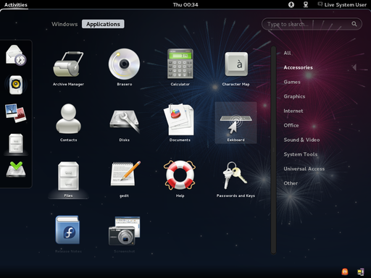Focus the Type to search field
The height and width of the screenshot is (278, 371).
pos(312,24)
